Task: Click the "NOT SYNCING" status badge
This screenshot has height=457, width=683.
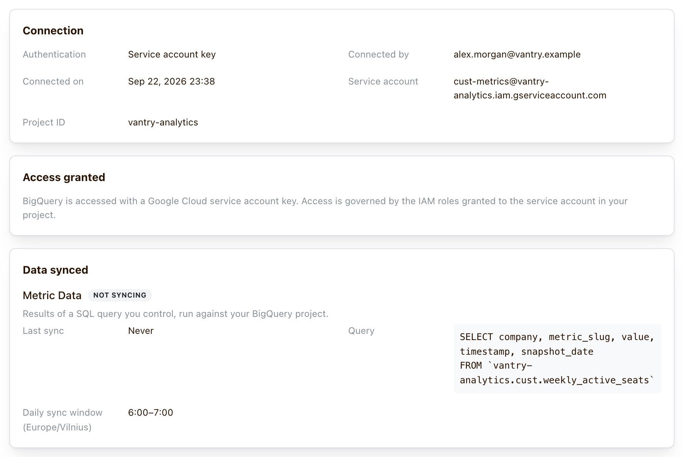Action: [120, 295]
